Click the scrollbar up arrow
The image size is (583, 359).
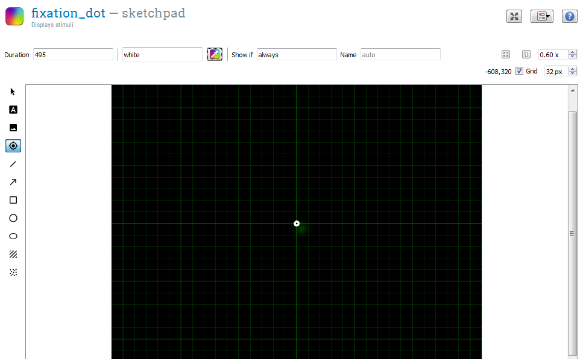click(x=573, y=90)
